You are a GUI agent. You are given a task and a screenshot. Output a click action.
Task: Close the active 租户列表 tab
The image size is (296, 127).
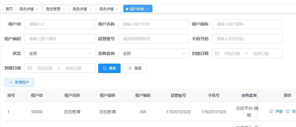(x=147, y=9)
